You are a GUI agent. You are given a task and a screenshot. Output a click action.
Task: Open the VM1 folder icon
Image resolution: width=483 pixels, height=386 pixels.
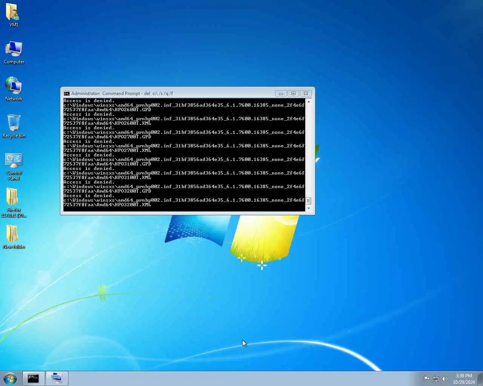(x=14, y=15)
